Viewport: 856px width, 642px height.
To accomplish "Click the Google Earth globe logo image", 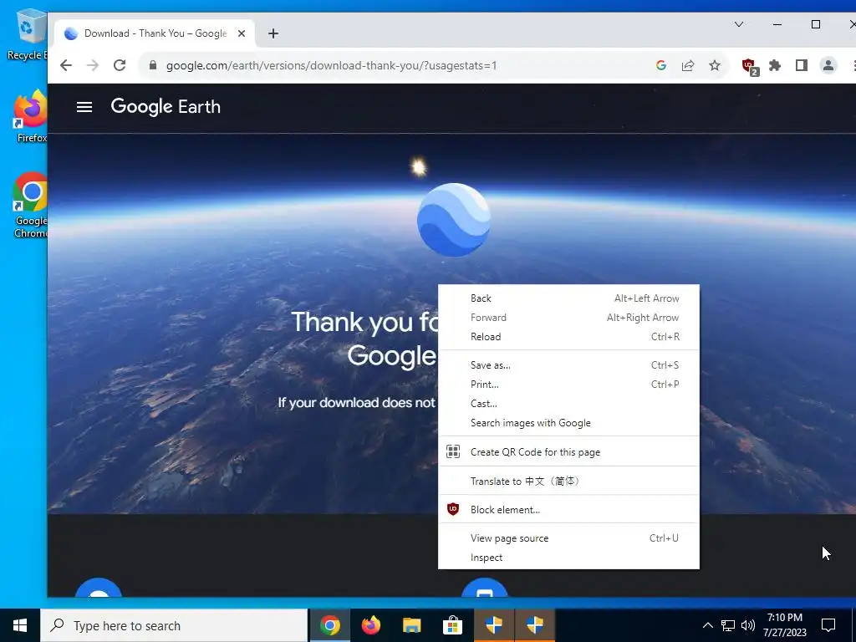I will pos(453,220).
